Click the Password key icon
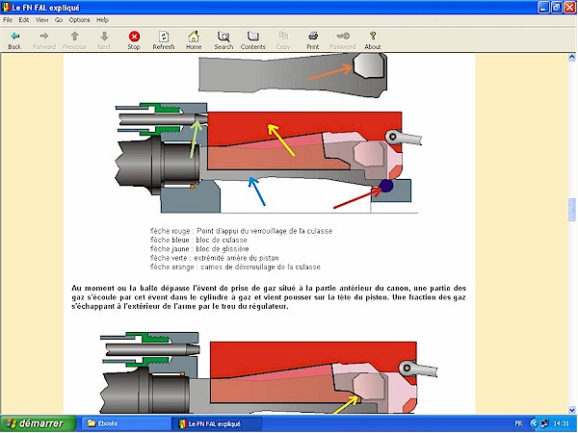Screen dimensions: 578x433 (342, 40)
